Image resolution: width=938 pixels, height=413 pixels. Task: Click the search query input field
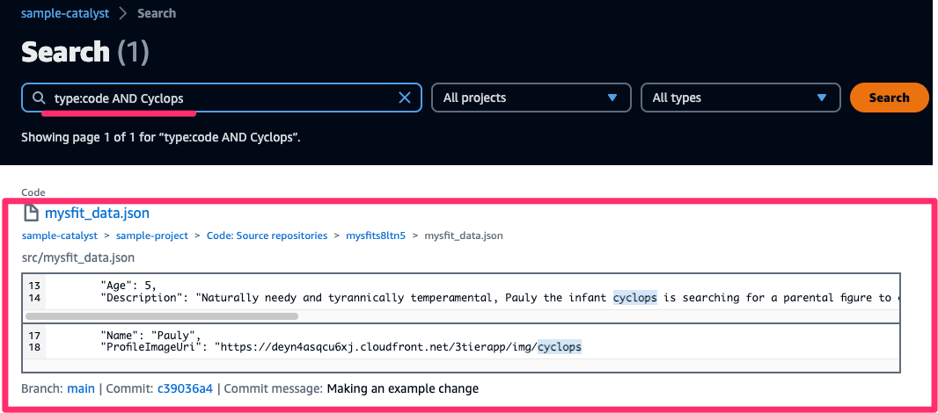(222, 98)
